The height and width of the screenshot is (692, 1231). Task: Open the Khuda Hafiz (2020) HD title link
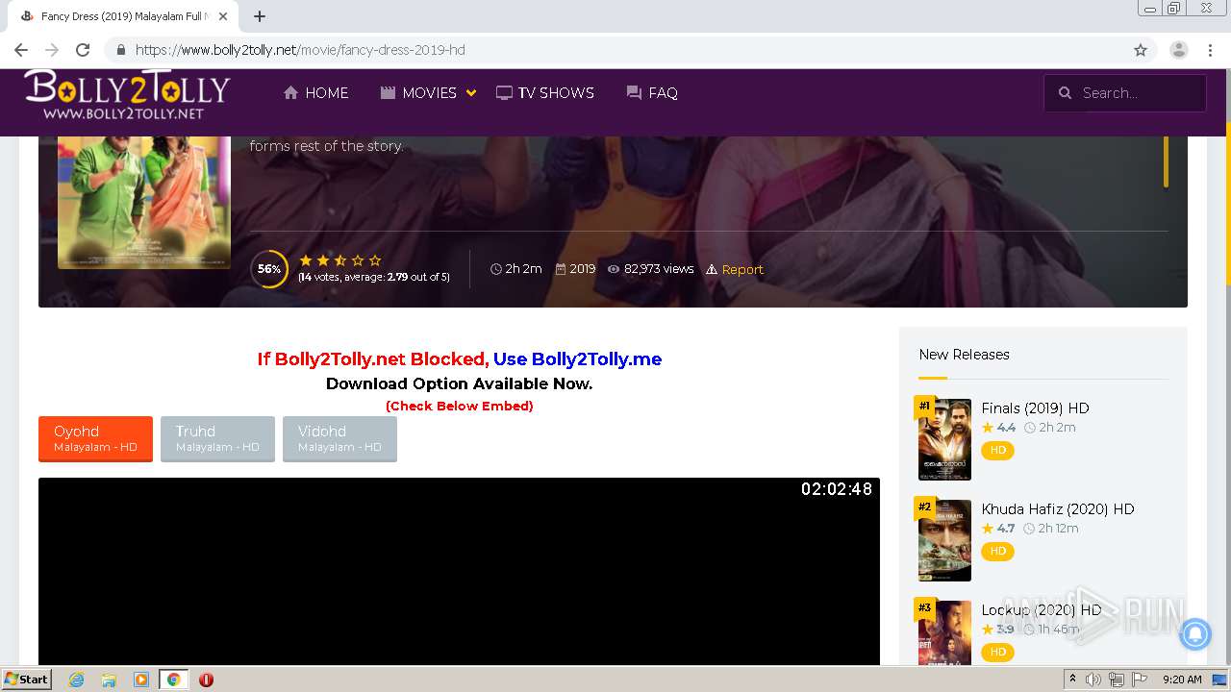point(1058,509)
